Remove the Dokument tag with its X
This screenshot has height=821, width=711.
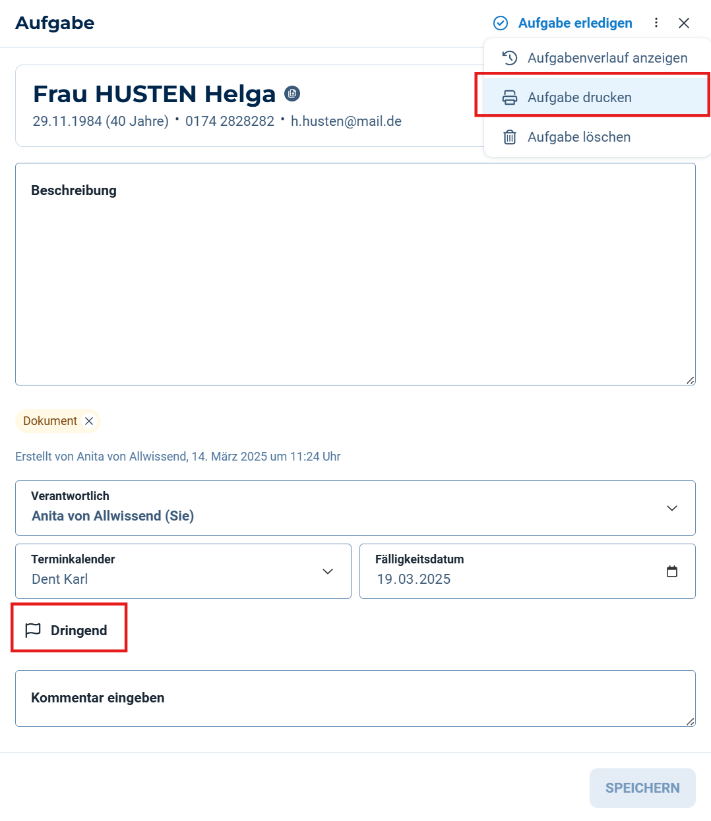[89, 421]
